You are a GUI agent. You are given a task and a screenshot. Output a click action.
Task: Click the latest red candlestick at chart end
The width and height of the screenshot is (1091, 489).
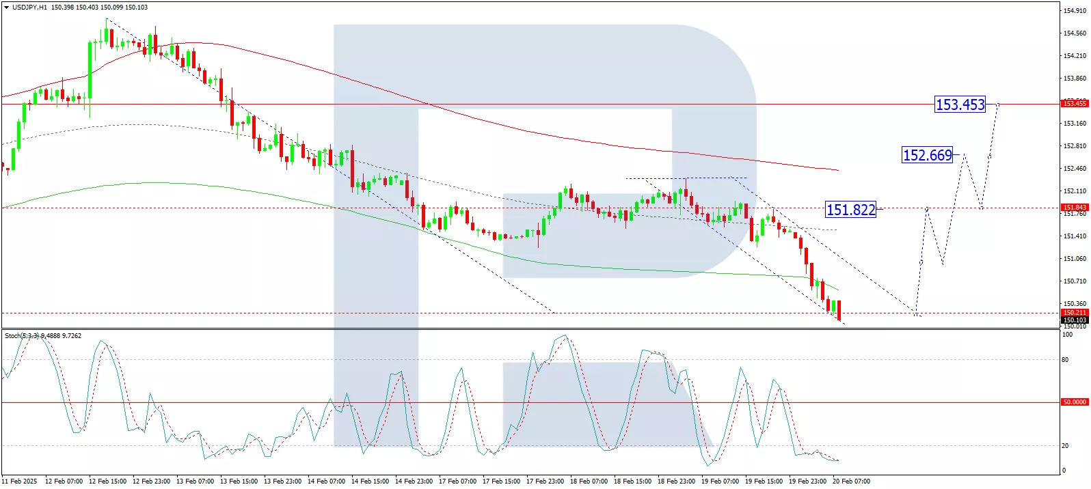click(x=839, y=309)
